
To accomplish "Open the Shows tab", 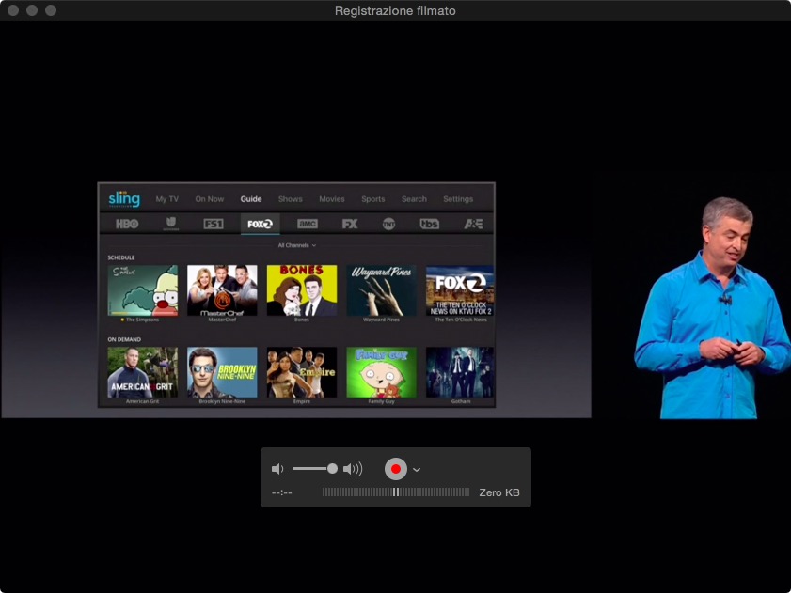I will point(290,199).
